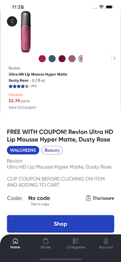Open the Home tab icon

(15, 241)
